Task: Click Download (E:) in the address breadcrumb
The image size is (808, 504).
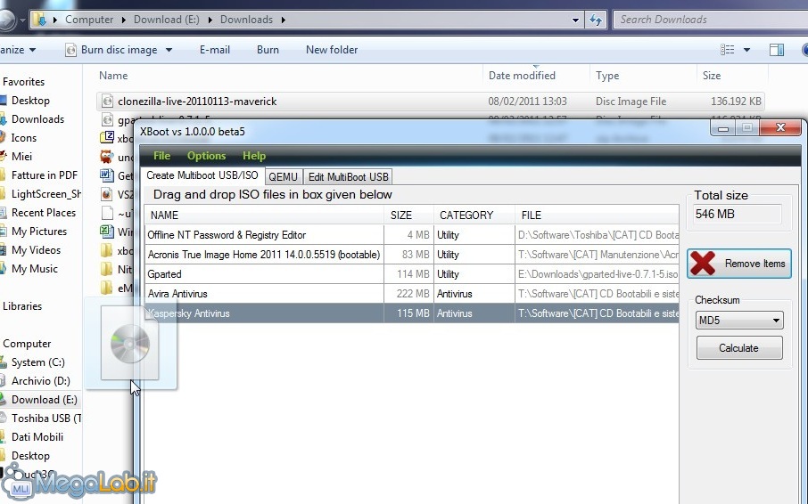Action: tap(167, 20)
